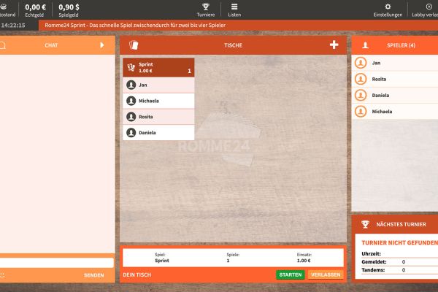Viewport: 438px width, 292px height.
Task: Collapse chat panel with arrow
Action: [x=102, y=45]
